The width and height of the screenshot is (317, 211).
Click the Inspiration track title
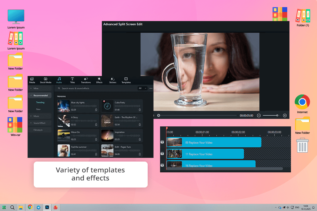pos(120,132)
